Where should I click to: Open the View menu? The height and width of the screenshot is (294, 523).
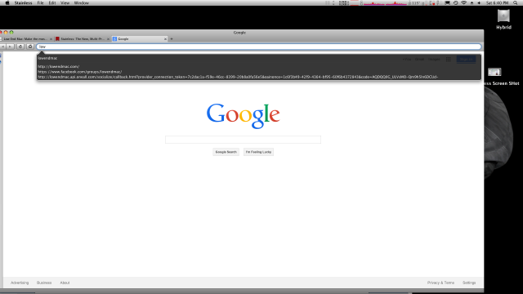coord(65,2)
